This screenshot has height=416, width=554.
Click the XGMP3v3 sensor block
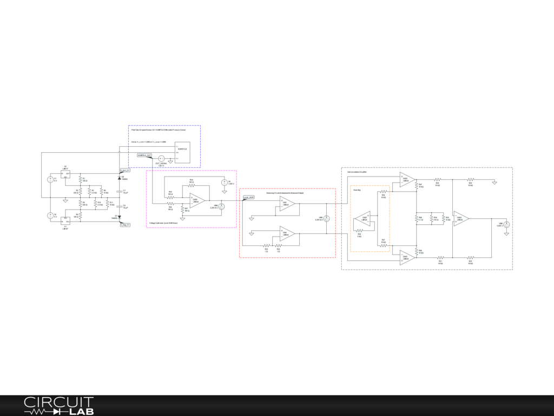[183, 153]
